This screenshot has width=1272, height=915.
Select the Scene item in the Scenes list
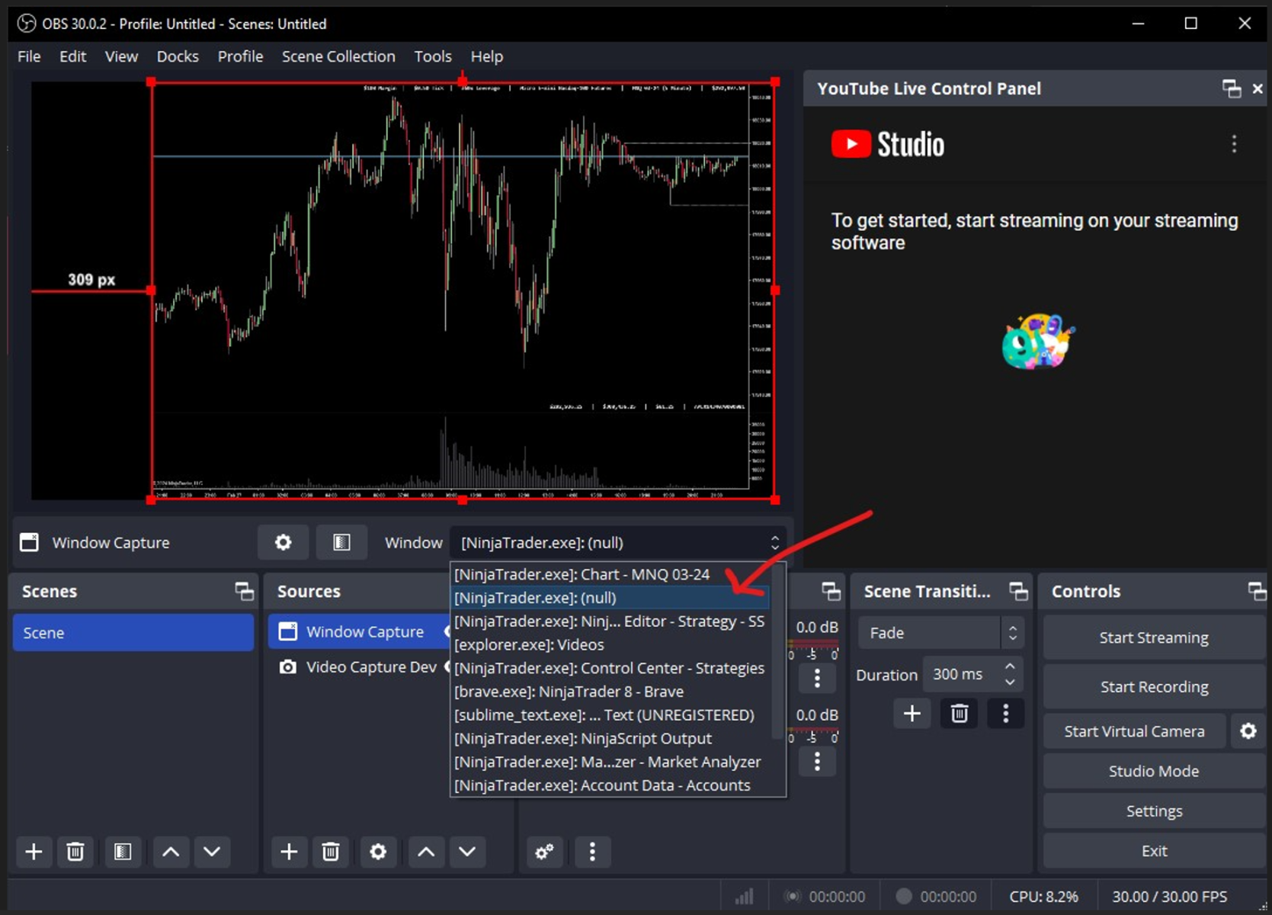click(x=133, y=633)
